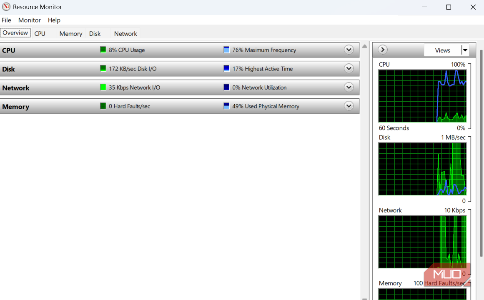Minimize the Resource Monitor window
This screenshot has width=484, height=300.
424,7
